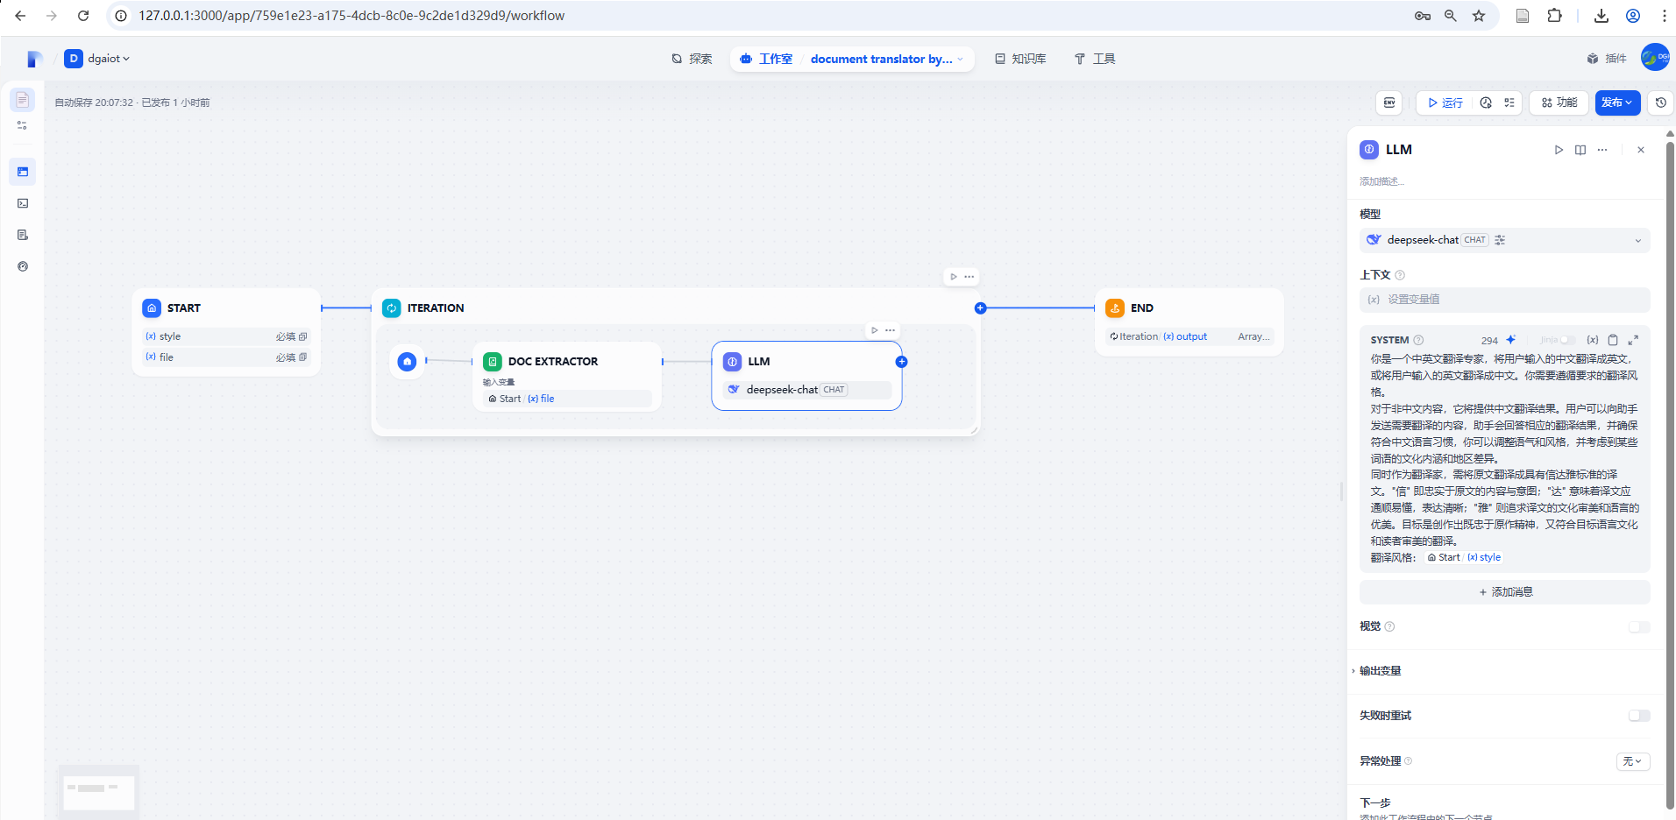Go to the 探索 explore tab
Image resolution: width=1676 pixels, height=820 pixels.
692,59
